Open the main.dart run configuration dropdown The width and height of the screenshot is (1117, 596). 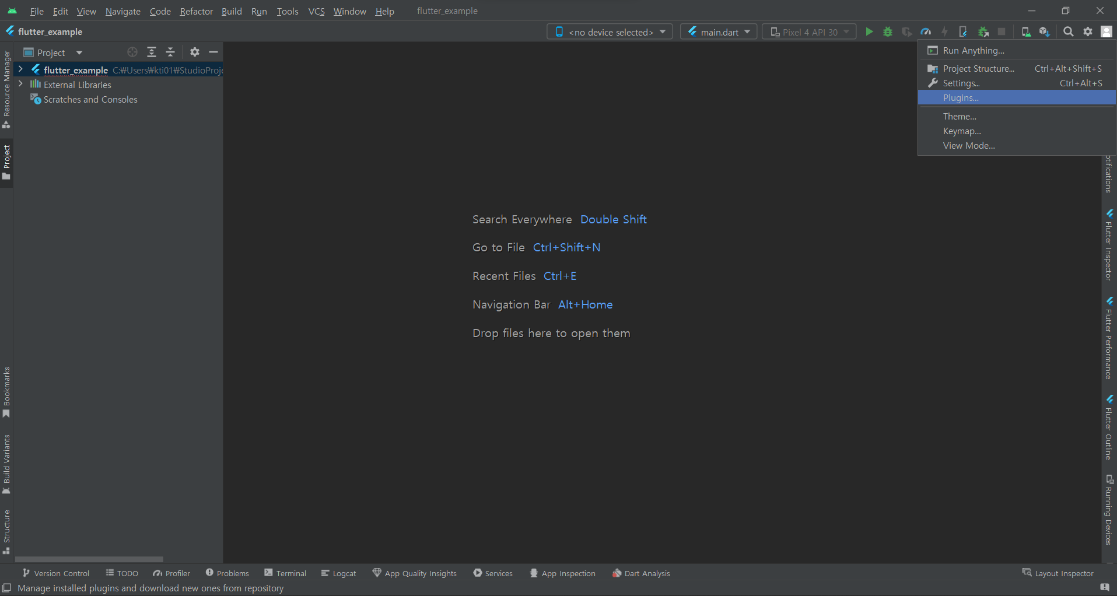click(718, 31)
